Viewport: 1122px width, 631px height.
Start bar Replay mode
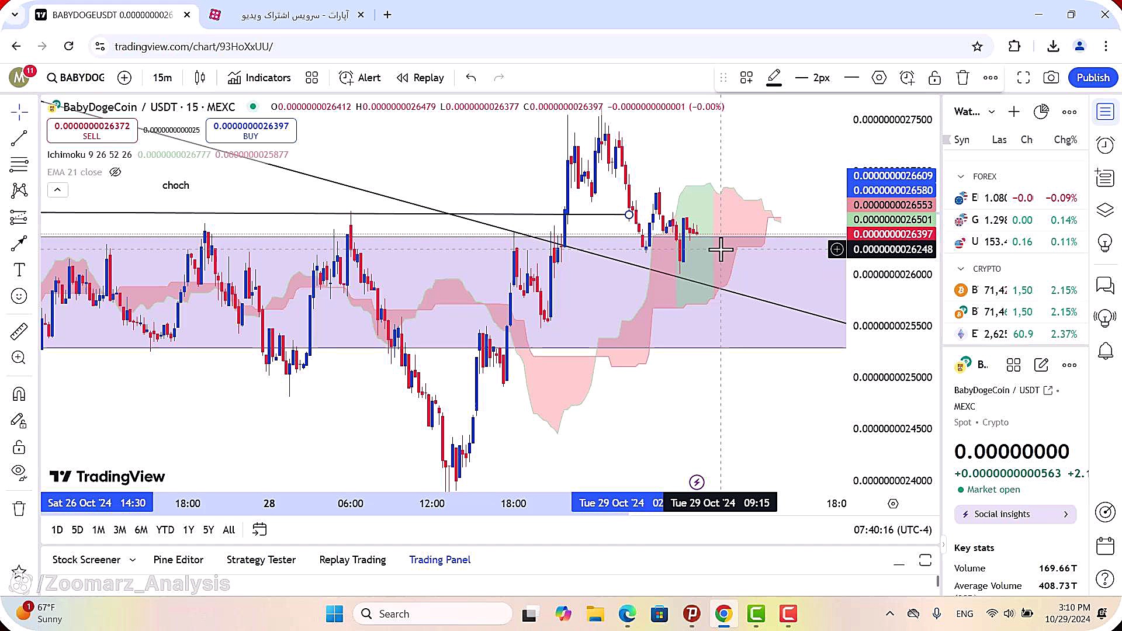(420, 78)
